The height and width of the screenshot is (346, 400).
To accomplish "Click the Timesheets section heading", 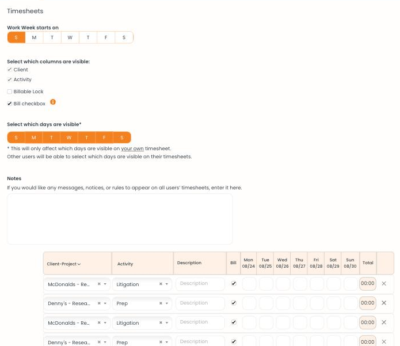I will (25, 12).
